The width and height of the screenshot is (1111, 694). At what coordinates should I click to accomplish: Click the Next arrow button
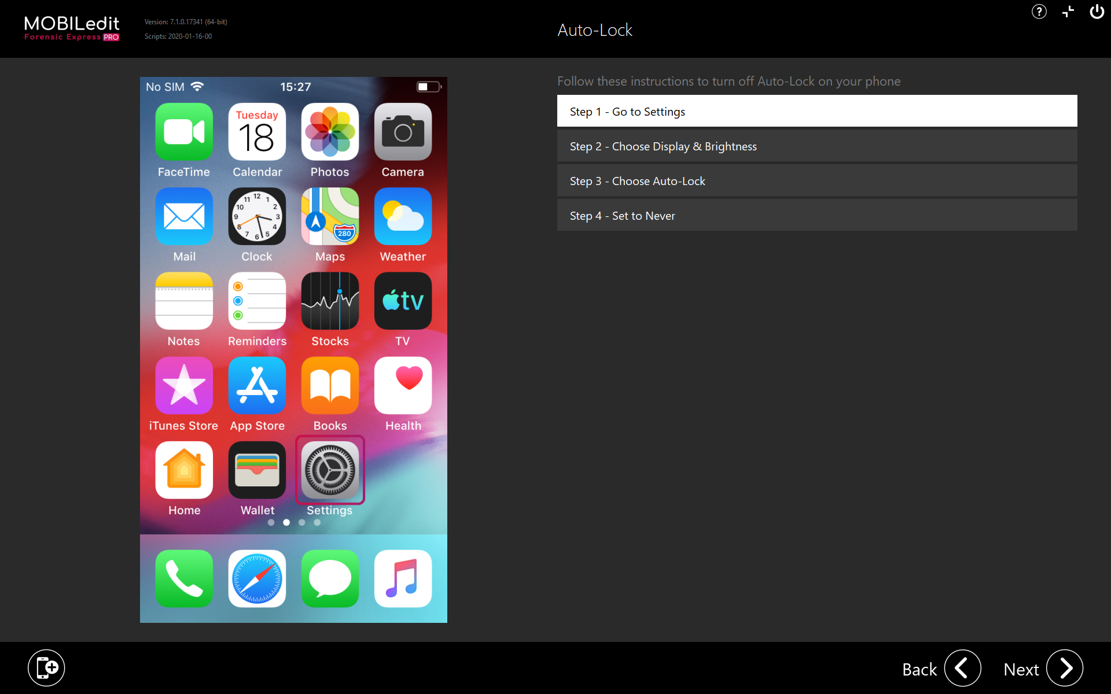coord(1064,668)
